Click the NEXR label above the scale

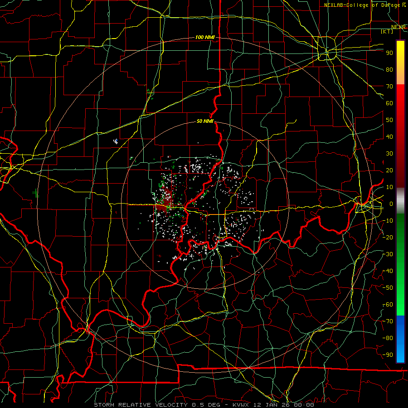coord(398,27)
